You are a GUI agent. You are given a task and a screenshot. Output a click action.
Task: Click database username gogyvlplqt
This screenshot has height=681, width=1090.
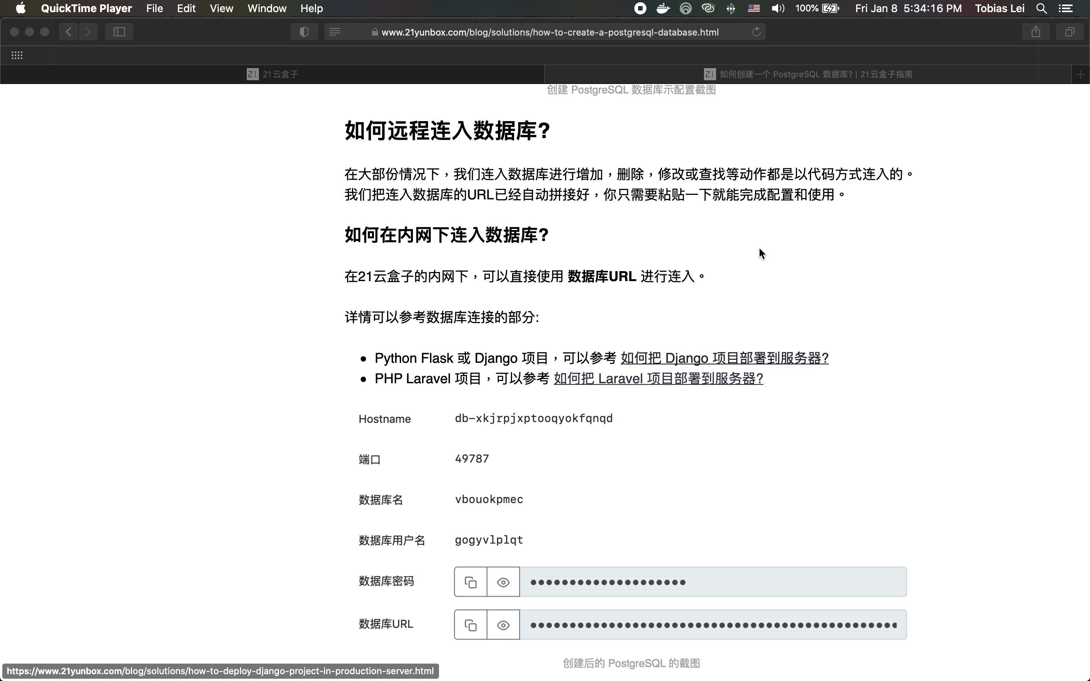[x=489, y=540]
